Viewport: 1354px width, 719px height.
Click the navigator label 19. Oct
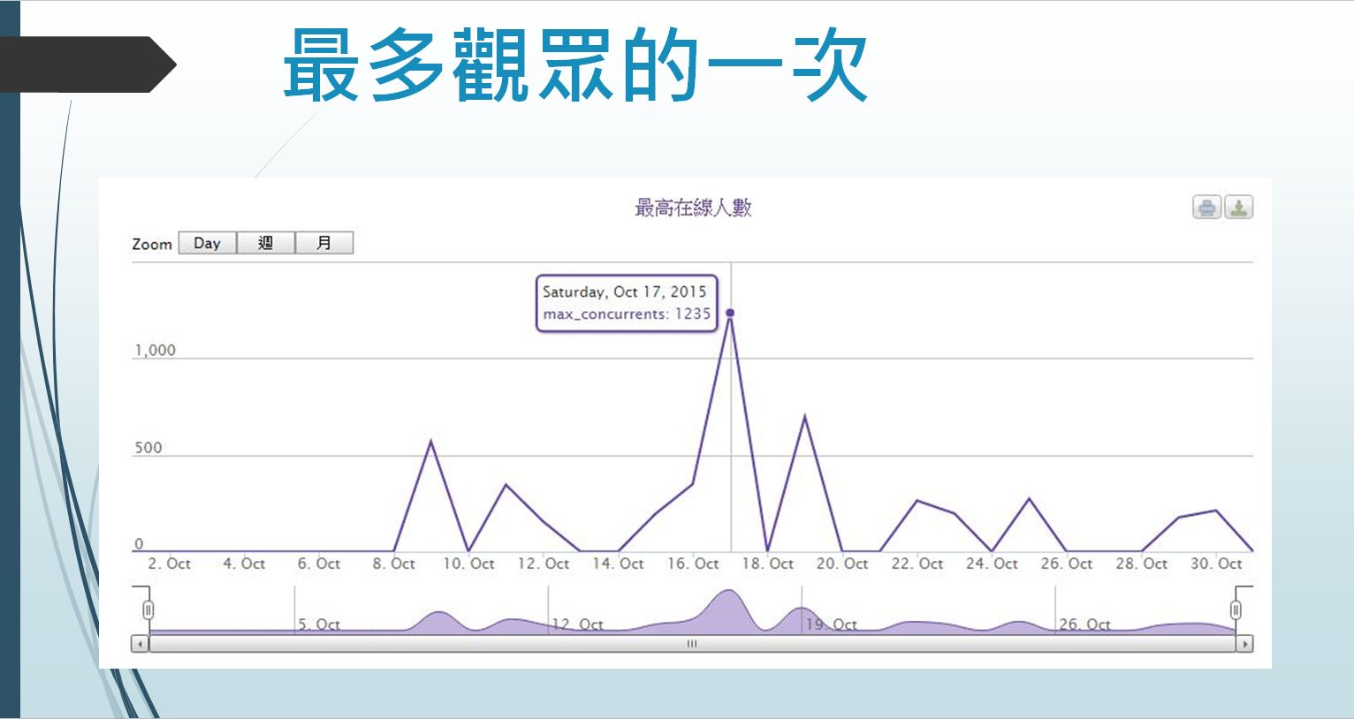point(832,624)
